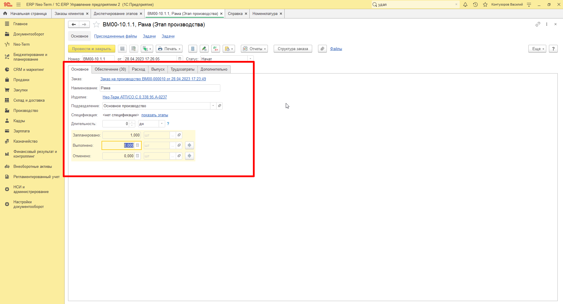Click the post document toolbar icon
This screenshot has height=304, width=563.
(x=133, y=49)
